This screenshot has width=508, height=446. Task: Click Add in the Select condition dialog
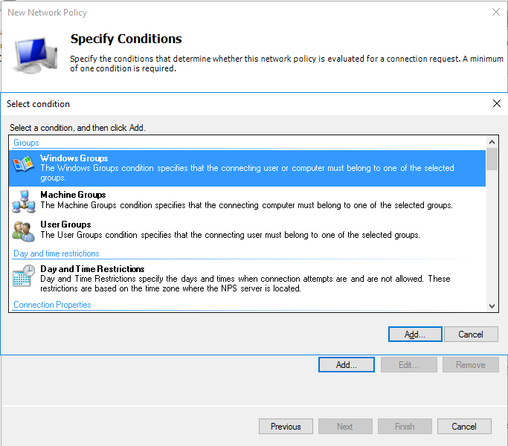[x=415, y=334]
